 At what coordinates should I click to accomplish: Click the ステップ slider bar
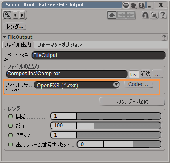click(119, 134)
